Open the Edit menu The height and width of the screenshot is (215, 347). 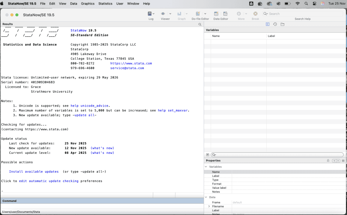pos(52,3)
